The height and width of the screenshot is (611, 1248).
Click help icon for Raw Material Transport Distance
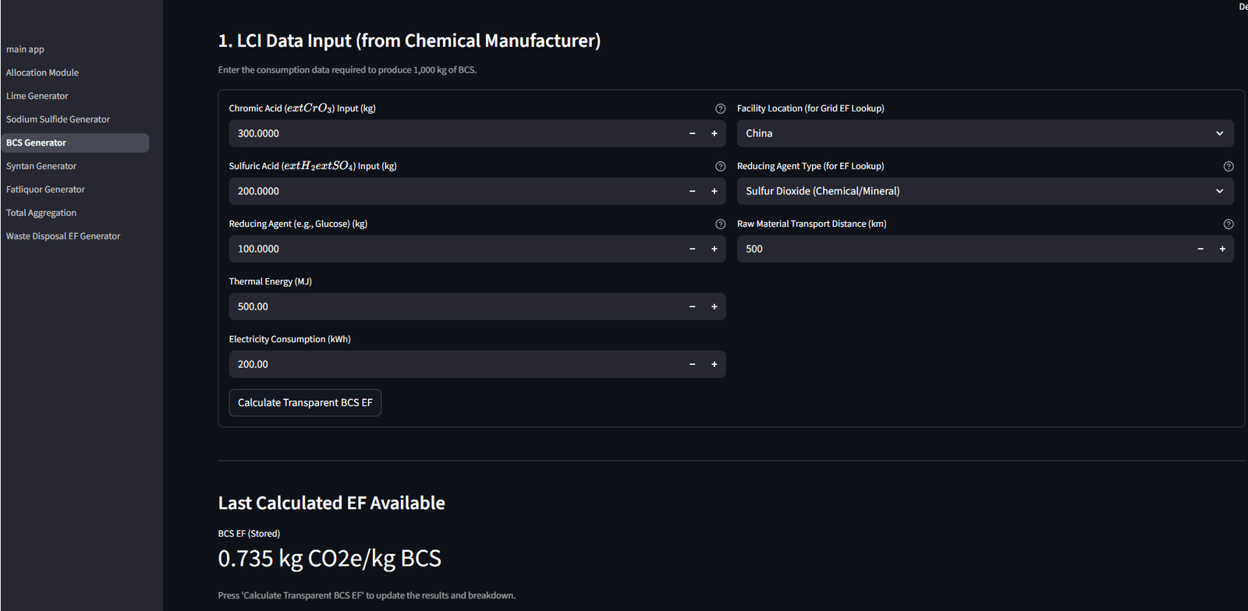point(1228,224)
